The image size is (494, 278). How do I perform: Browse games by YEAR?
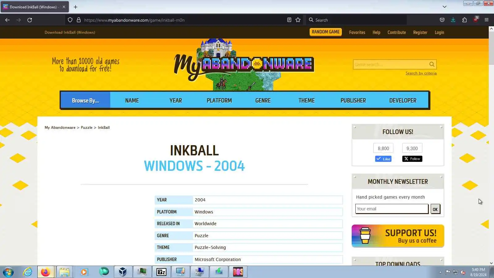(176, 100)
